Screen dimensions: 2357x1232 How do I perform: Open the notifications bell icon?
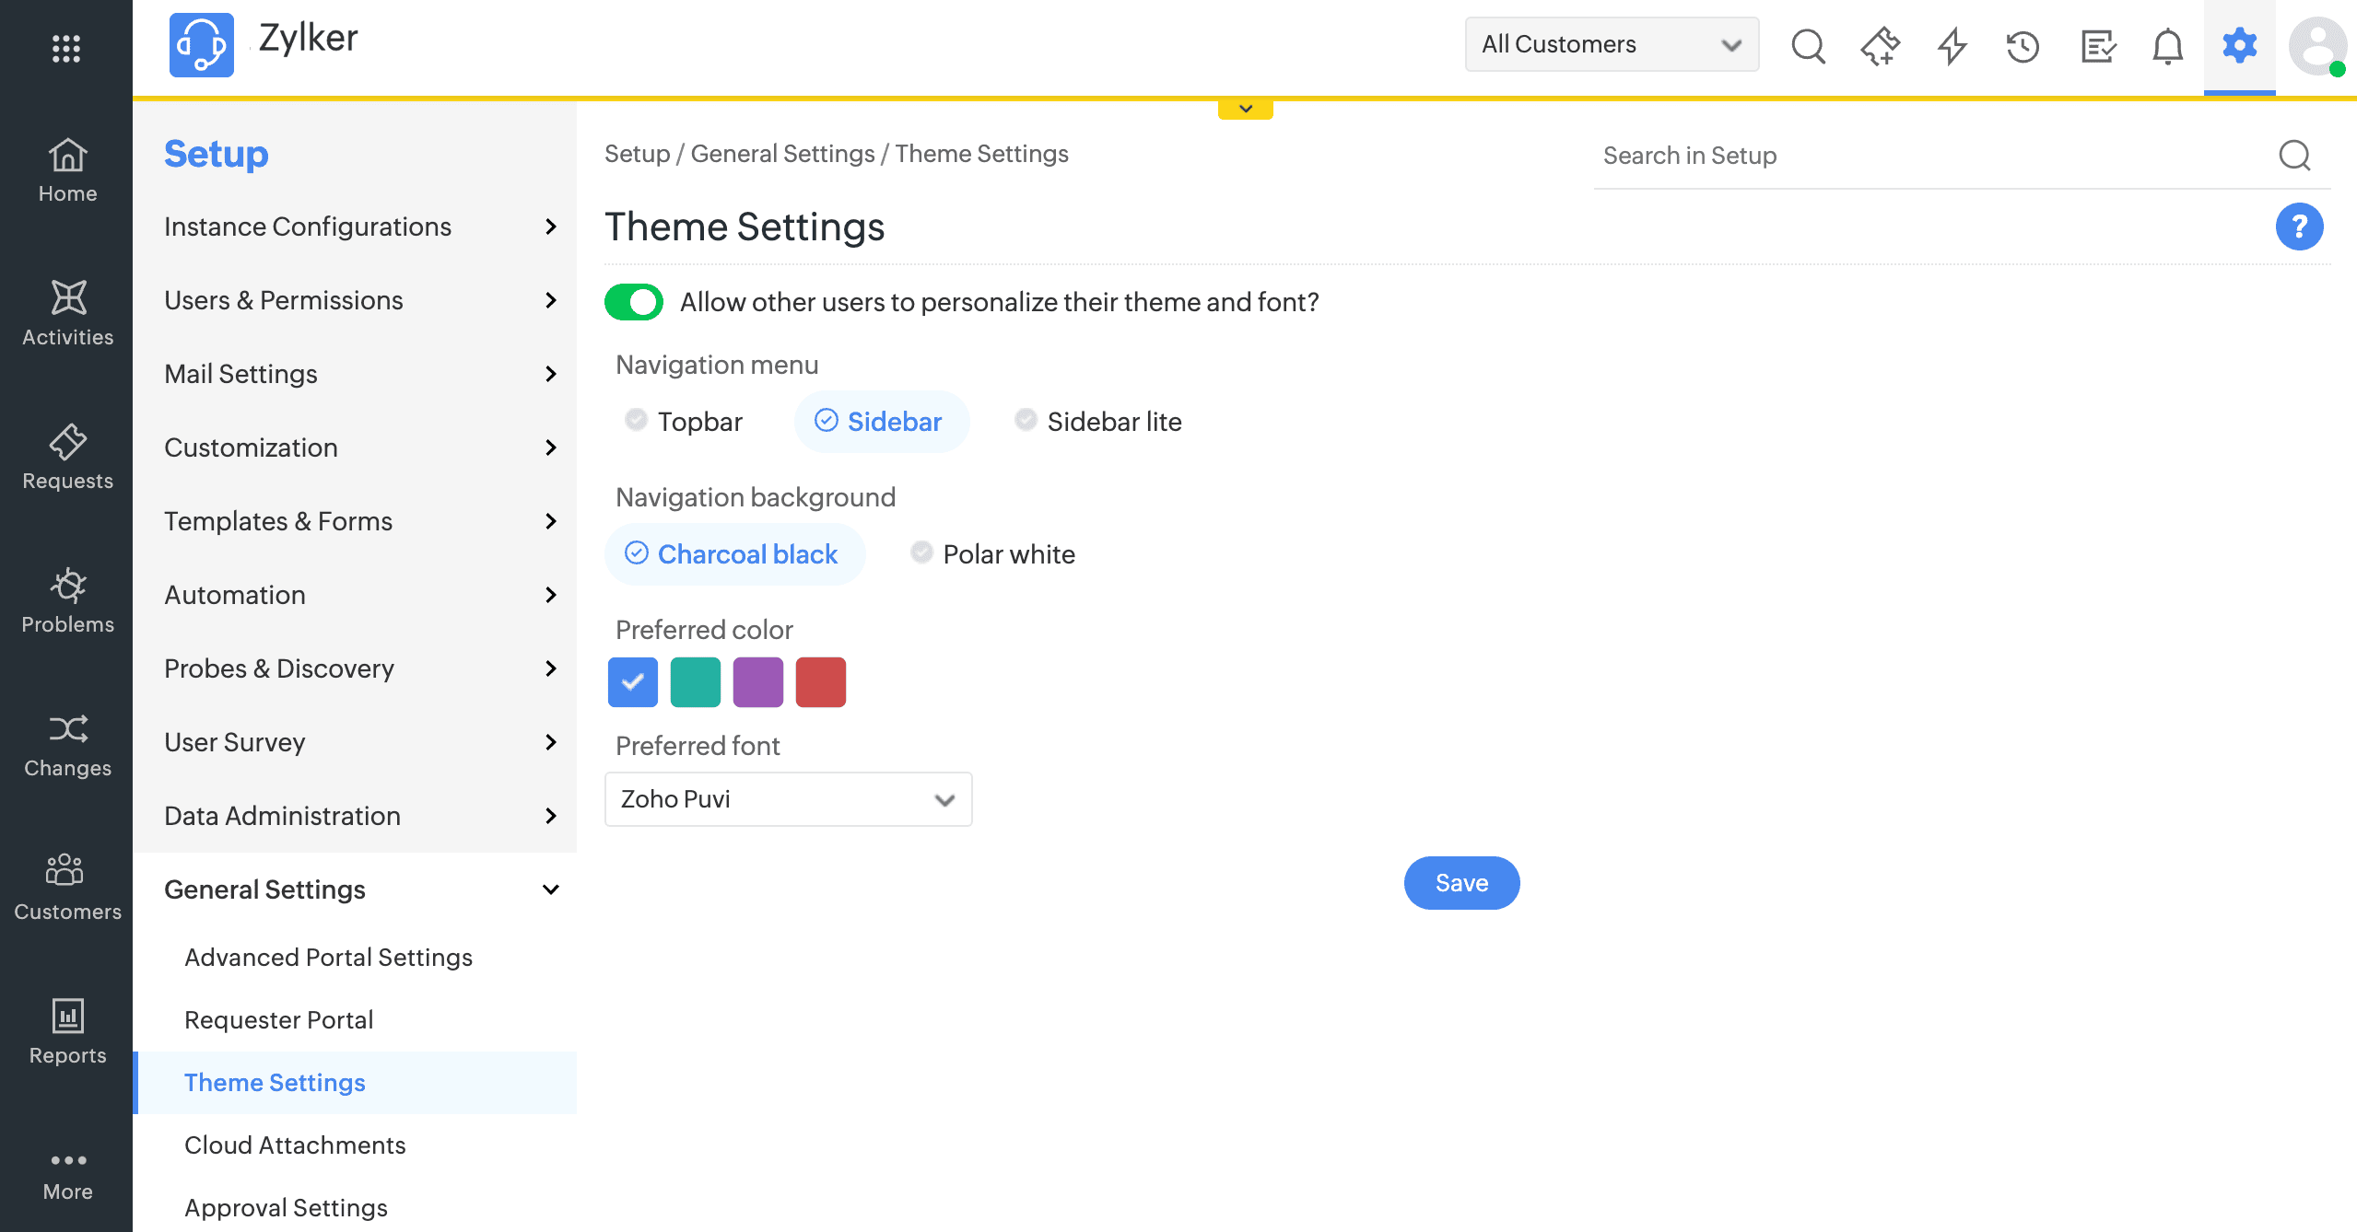pyautogui.click(x=2167, y=46)
